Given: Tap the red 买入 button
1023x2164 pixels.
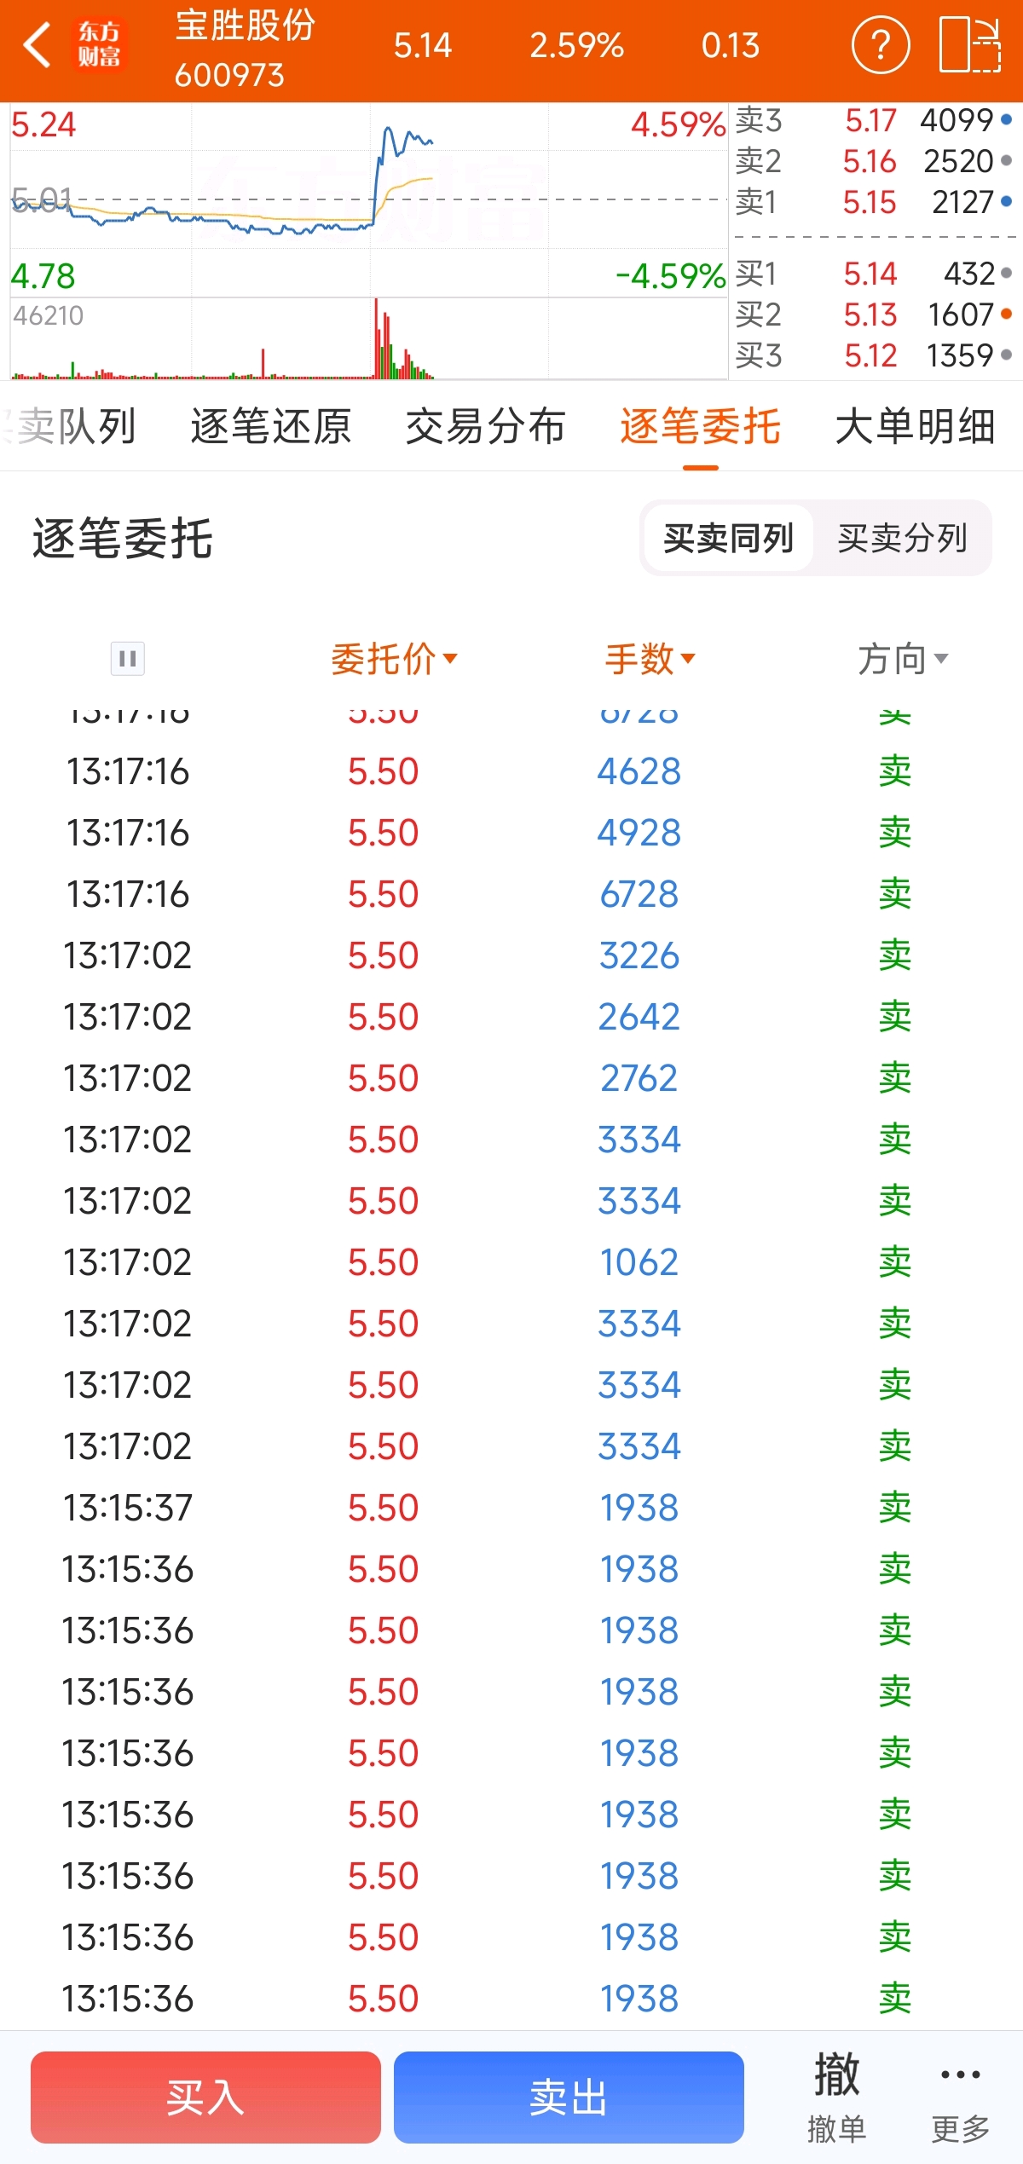Looking at the screenshot, I should [x=205, y=2098].
